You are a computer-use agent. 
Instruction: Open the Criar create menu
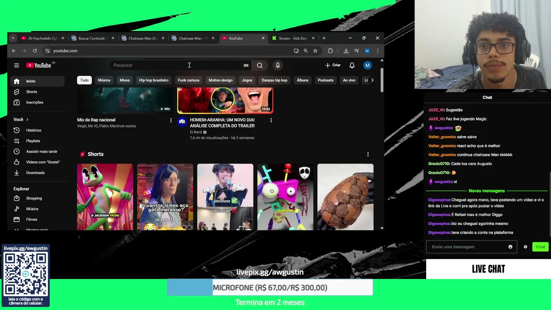[333, 65]
